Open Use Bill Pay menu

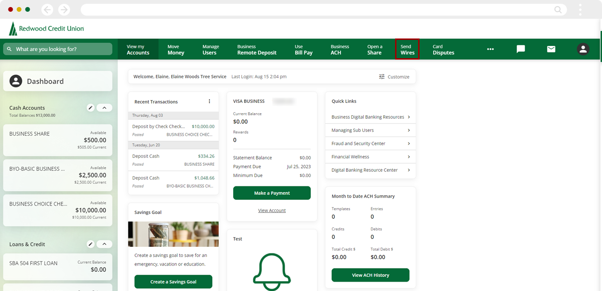pyautogui.click(x=303, y=49)
